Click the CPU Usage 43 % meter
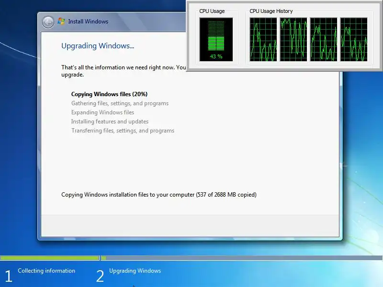The width and height of the screenshot is (383, 287). click(x=216, y=40)
